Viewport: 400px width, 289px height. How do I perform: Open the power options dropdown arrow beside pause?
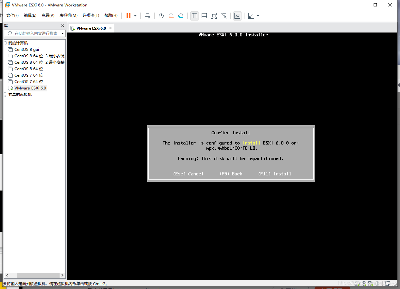click(135, 15)
